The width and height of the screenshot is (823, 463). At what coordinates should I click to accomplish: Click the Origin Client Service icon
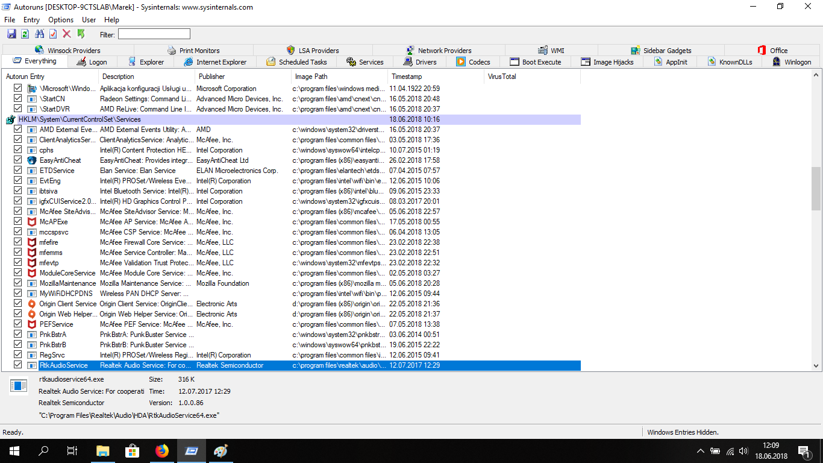[32, 304]
